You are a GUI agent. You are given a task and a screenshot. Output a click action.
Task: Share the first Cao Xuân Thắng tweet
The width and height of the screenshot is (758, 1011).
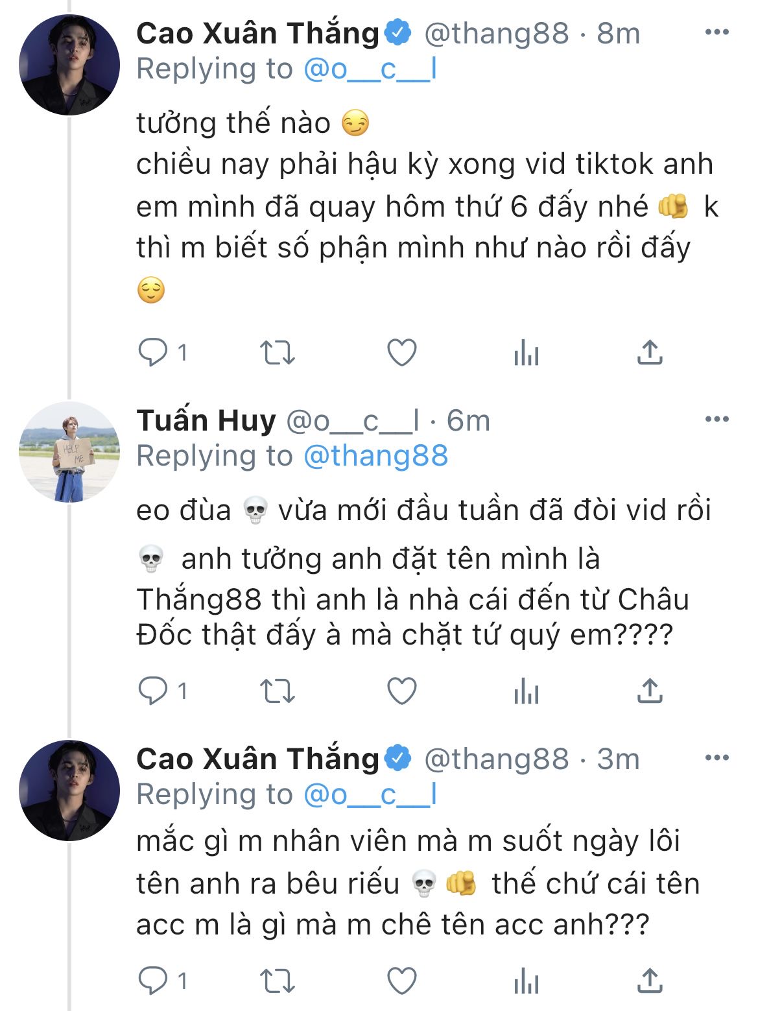(x=650, y=353)
